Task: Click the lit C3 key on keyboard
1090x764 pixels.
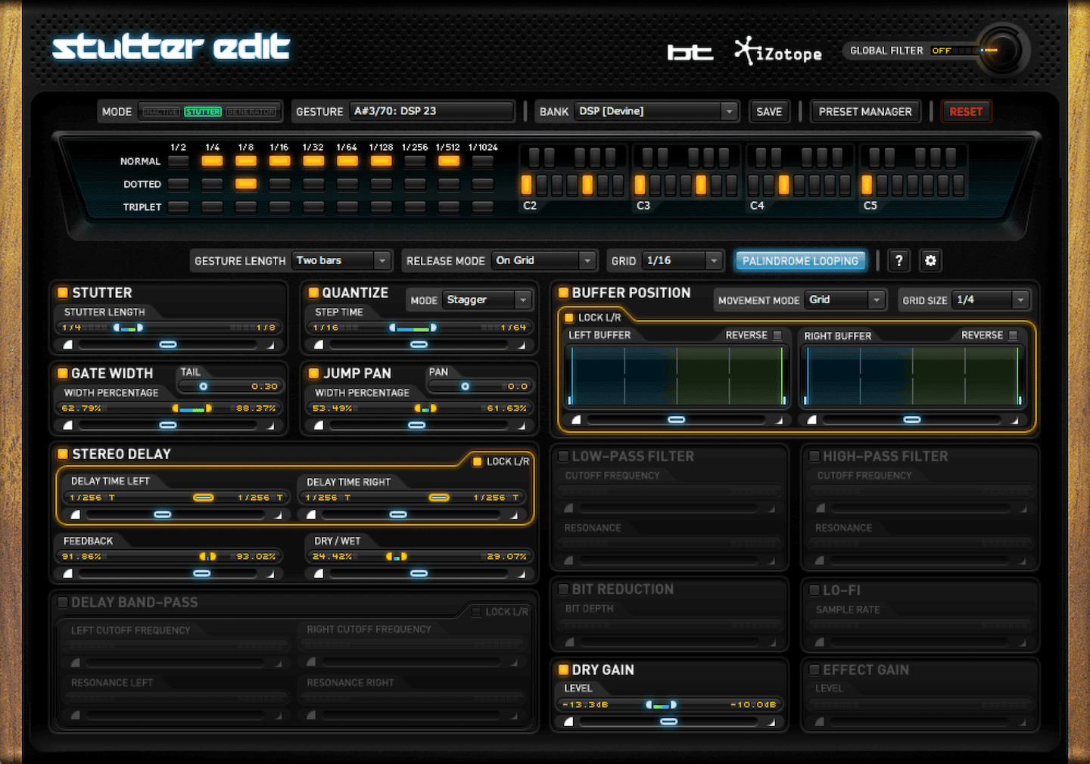Action: tap(640, 185)
